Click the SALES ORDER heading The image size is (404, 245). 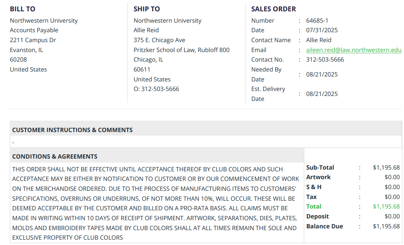[x=273, y=9]
